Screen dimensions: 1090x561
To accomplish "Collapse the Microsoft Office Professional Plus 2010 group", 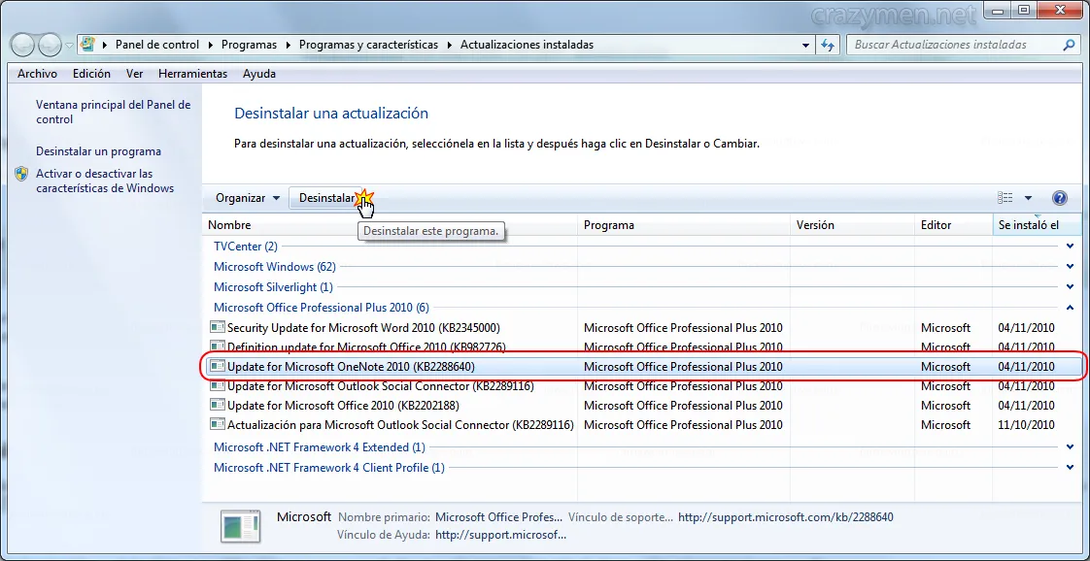I will [1070, 307].
